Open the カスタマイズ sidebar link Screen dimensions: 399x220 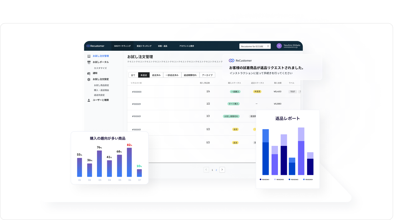click(100, 68)
